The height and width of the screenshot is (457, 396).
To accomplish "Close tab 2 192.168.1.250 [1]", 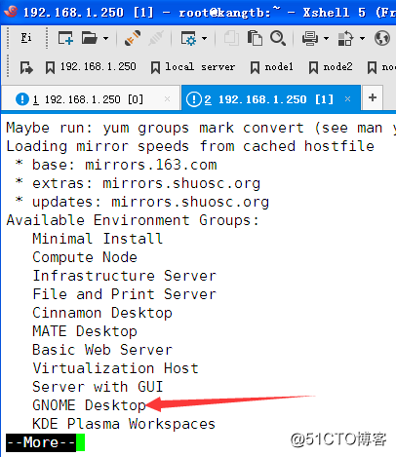I will point(347,98).
